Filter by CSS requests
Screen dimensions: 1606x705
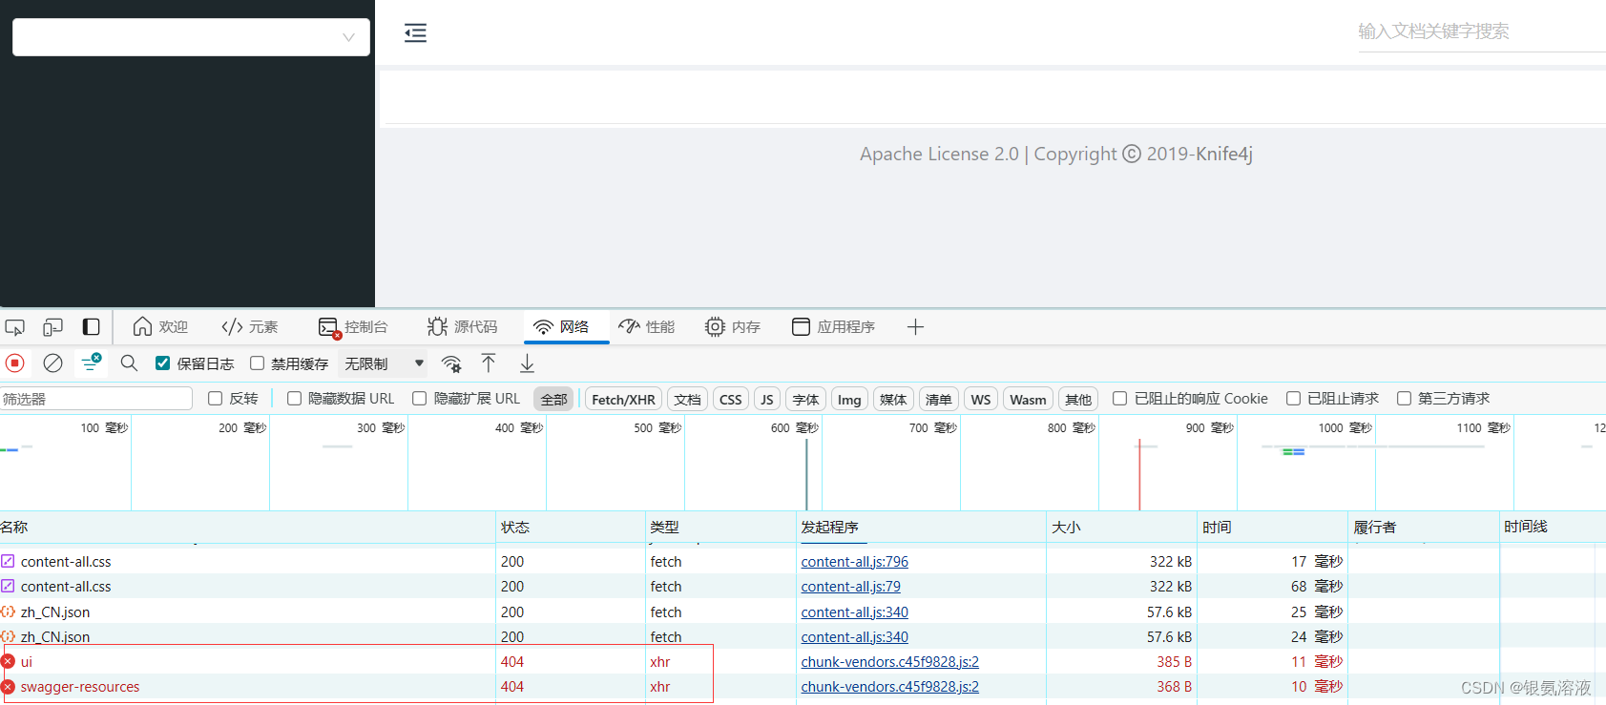click(731, 400)
